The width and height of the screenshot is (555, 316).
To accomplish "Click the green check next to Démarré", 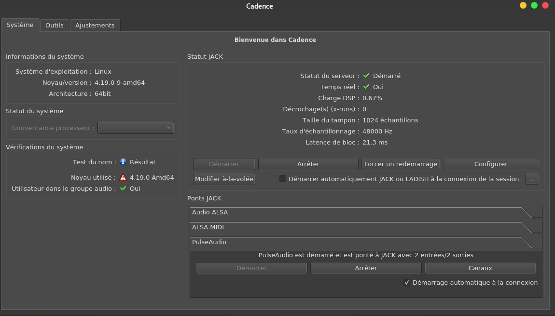I will coord(366,76).
